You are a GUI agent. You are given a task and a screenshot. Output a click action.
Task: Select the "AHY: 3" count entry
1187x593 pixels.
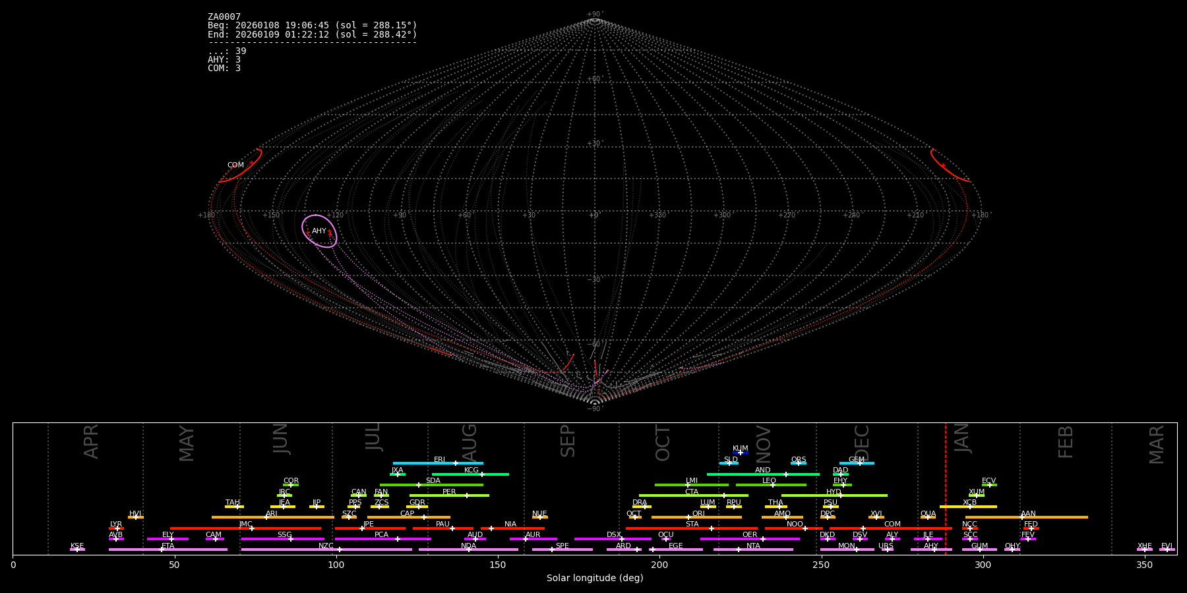224,60
